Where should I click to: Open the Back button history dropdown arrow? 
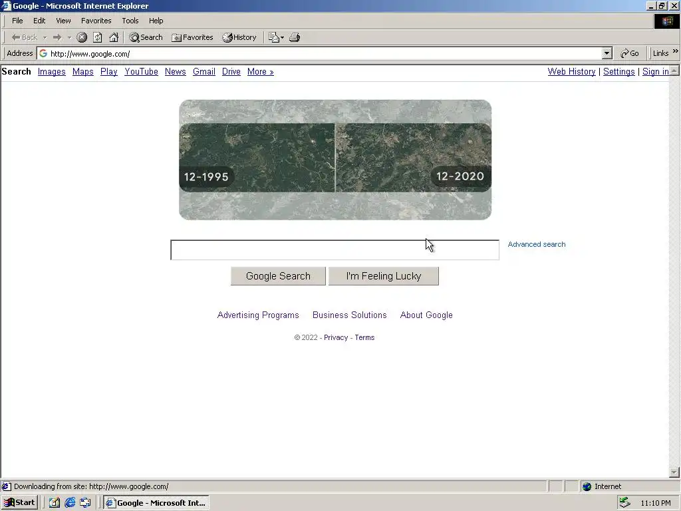[45, 37]
